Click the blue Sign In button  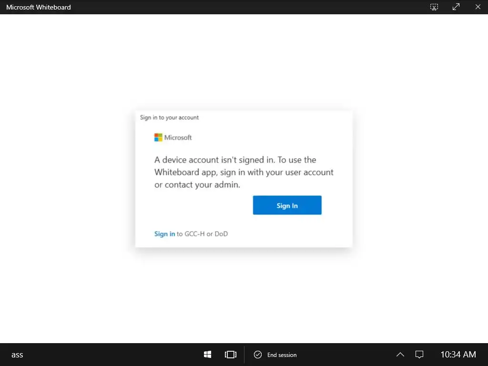287,205
